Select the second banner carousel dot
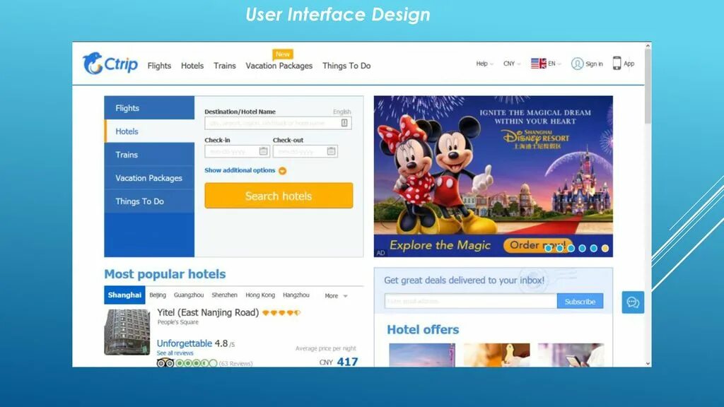The height and width of the screenshot is (407, 724). 560,248
